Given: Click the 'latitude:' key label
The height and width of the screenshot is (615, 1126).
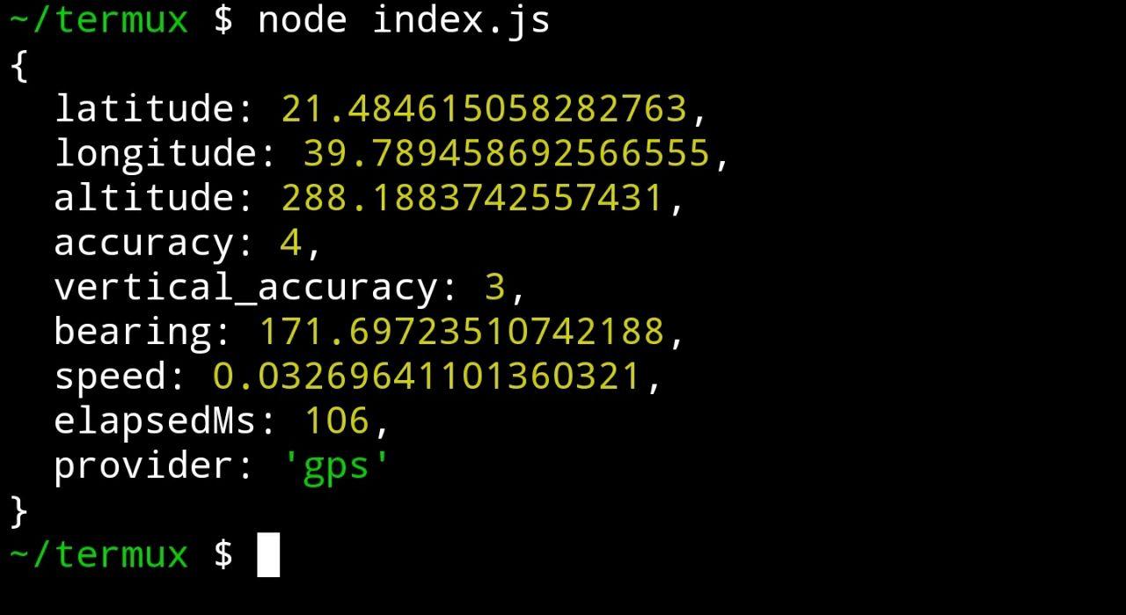Looking at the screenshot, I should coord(155,108).
